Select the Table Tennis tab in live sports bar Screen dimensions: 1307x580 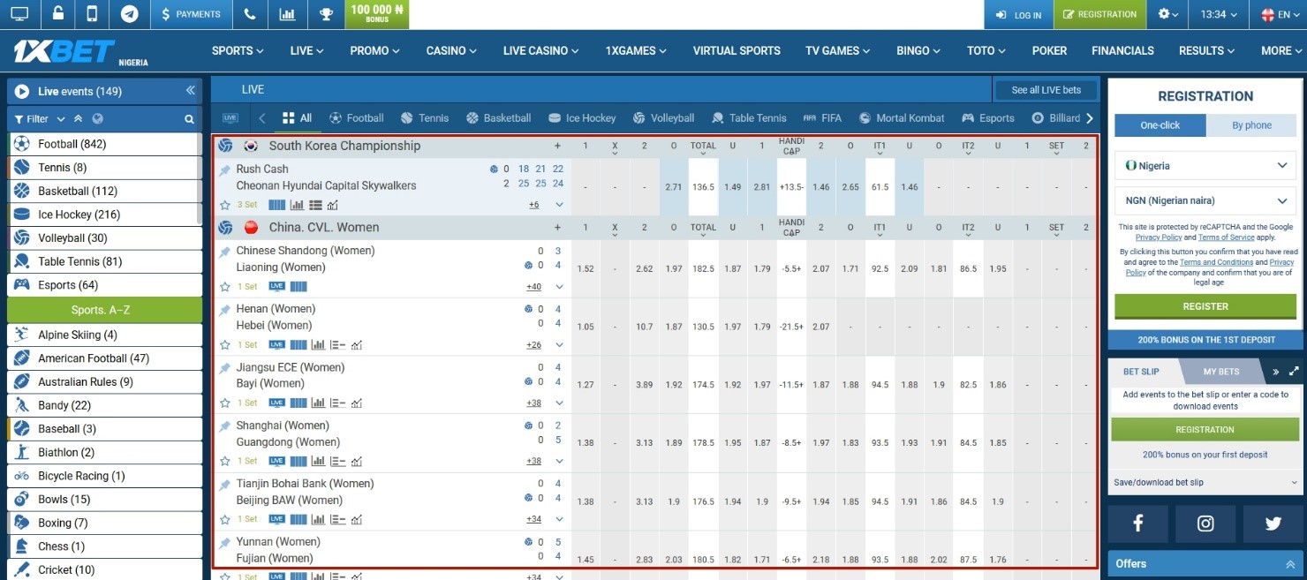point(749,118)
